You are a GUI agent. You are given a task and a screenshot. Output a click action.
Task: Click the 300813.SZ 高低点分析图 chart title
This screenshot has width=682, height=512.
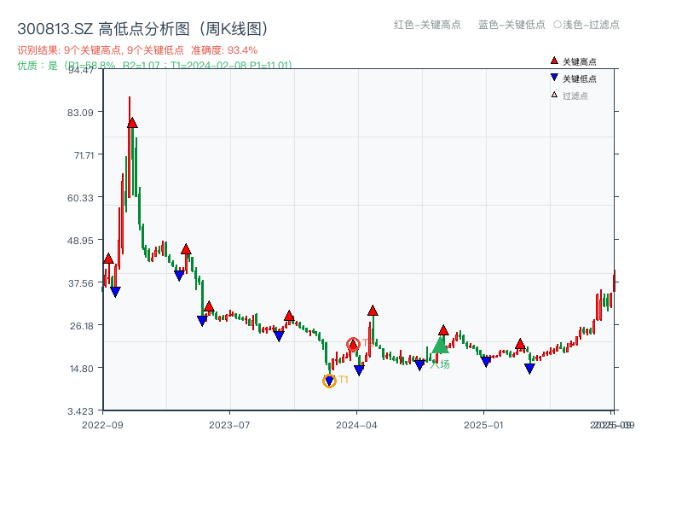[144, 26]
